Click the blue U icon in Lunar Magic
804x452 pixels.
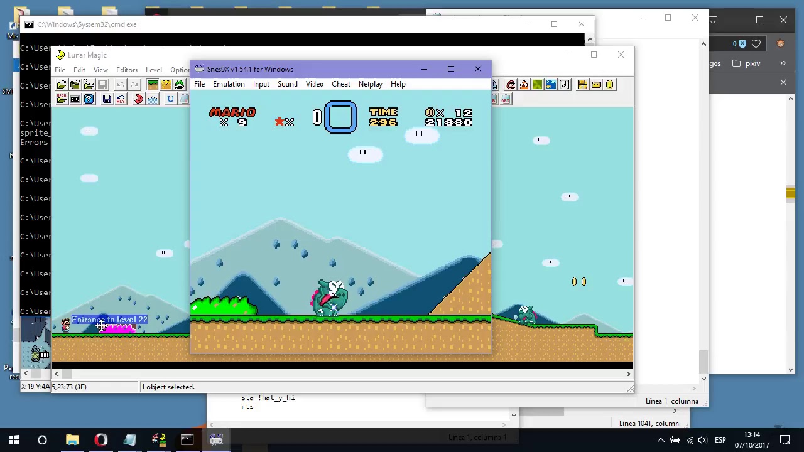coord(170,99)
